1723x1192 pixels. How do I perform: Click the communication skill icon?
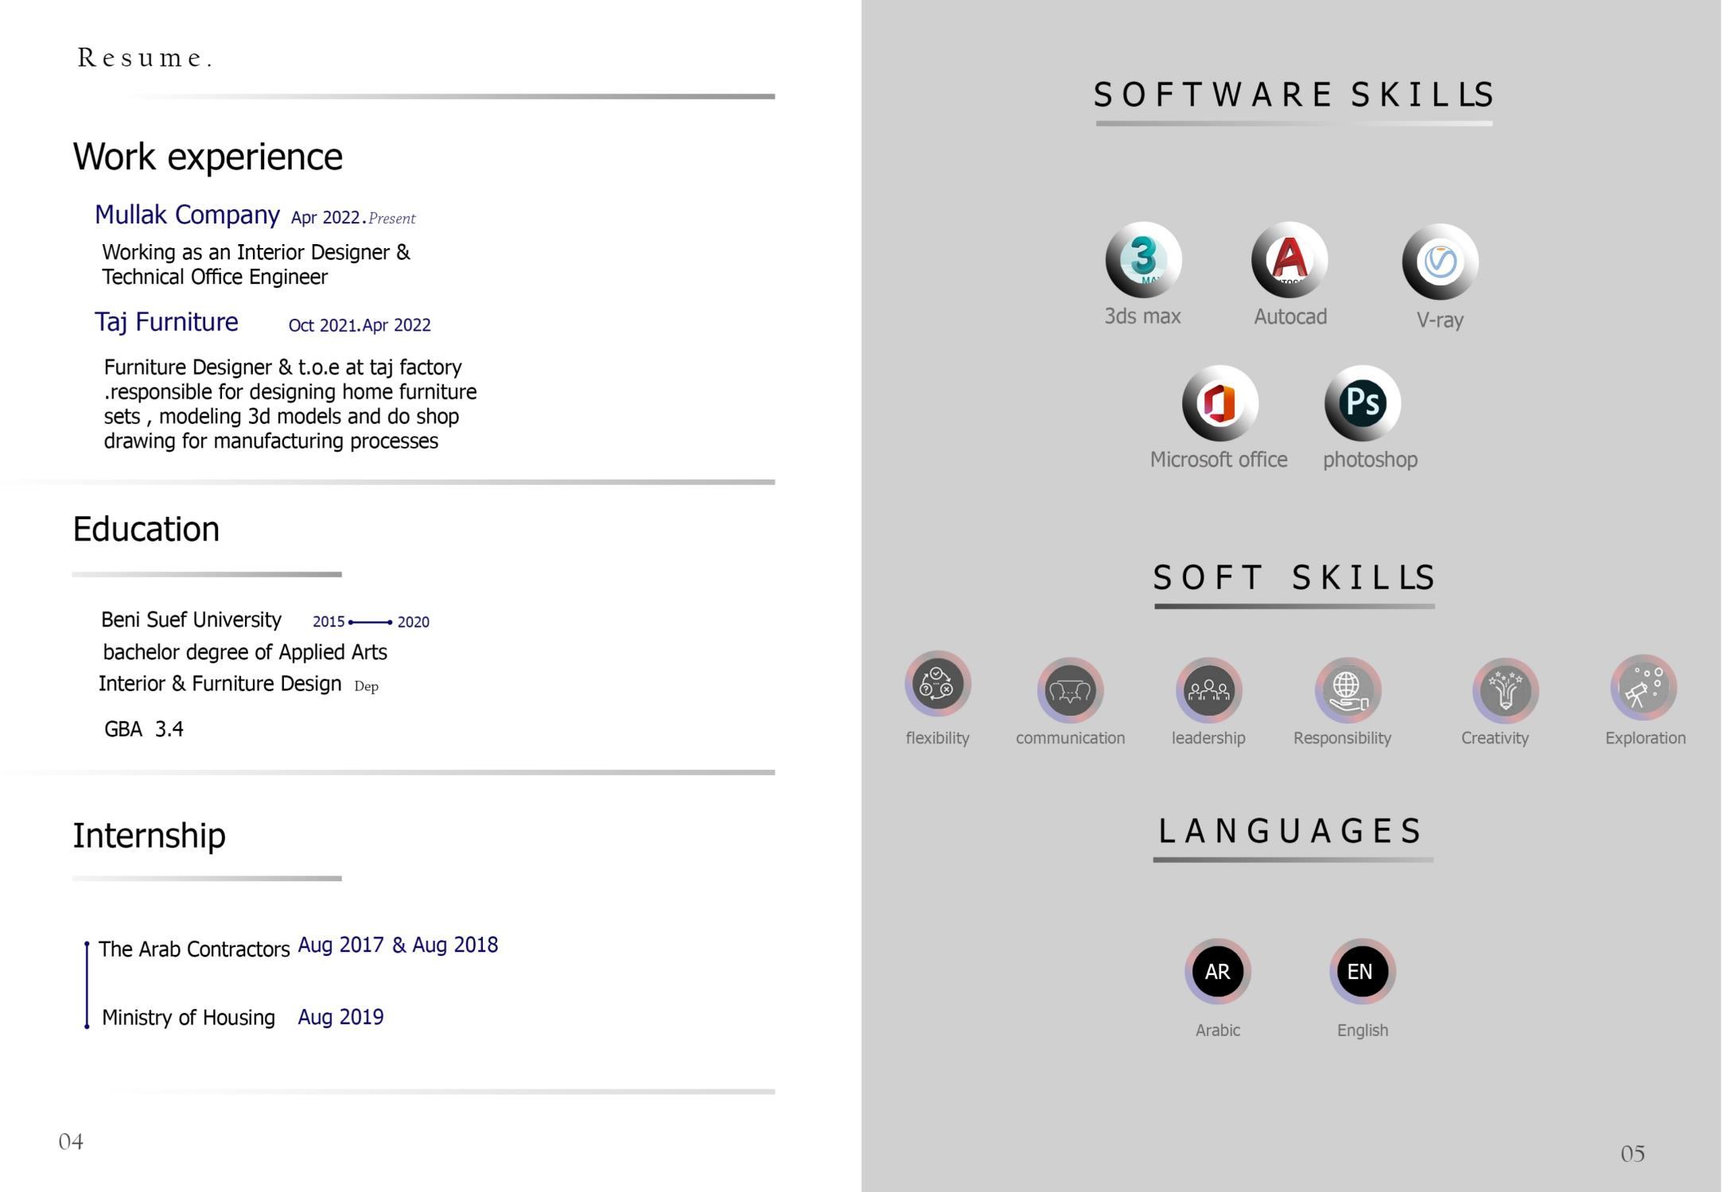(x=1070, y=690)
